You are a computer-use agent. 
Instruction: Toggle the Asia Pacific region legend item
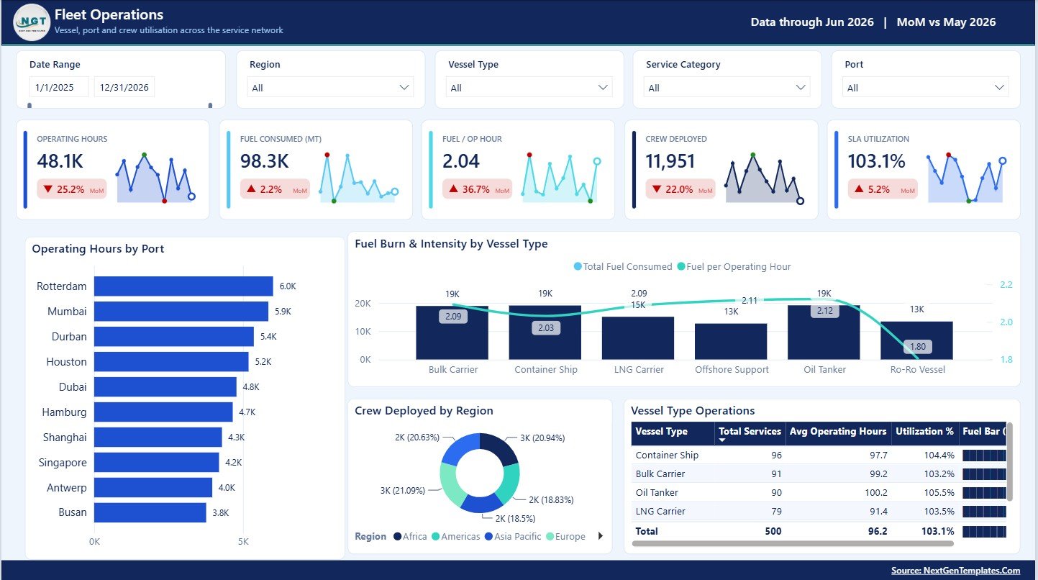click(x=513, y=537)
